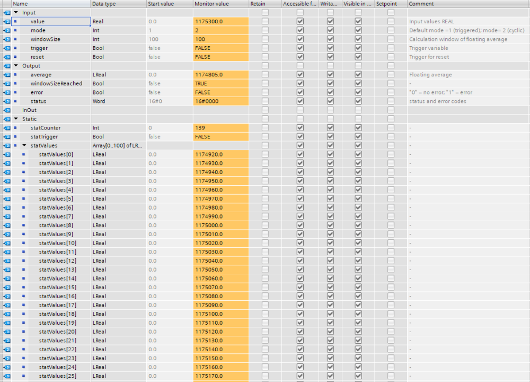Select the average variable name
The image size is (530, 382).
pos(41,74)
